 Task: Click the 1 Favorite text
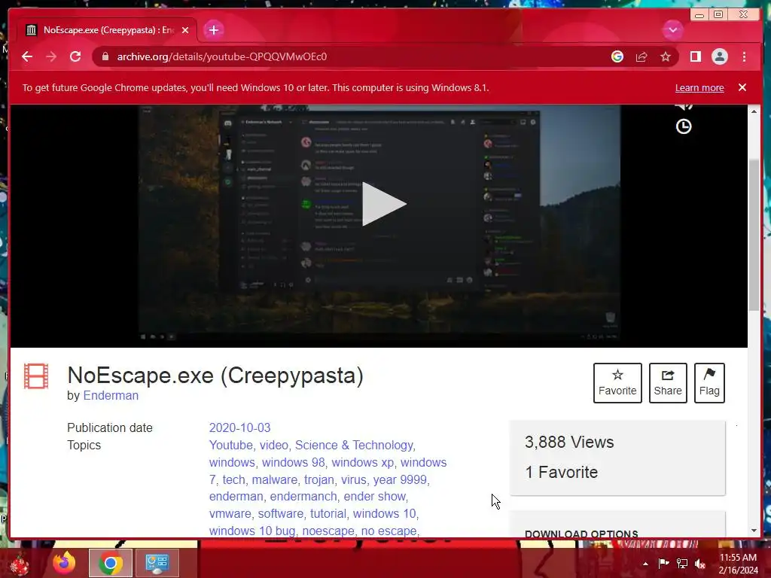pyautogui.click(x=561, y=473)
